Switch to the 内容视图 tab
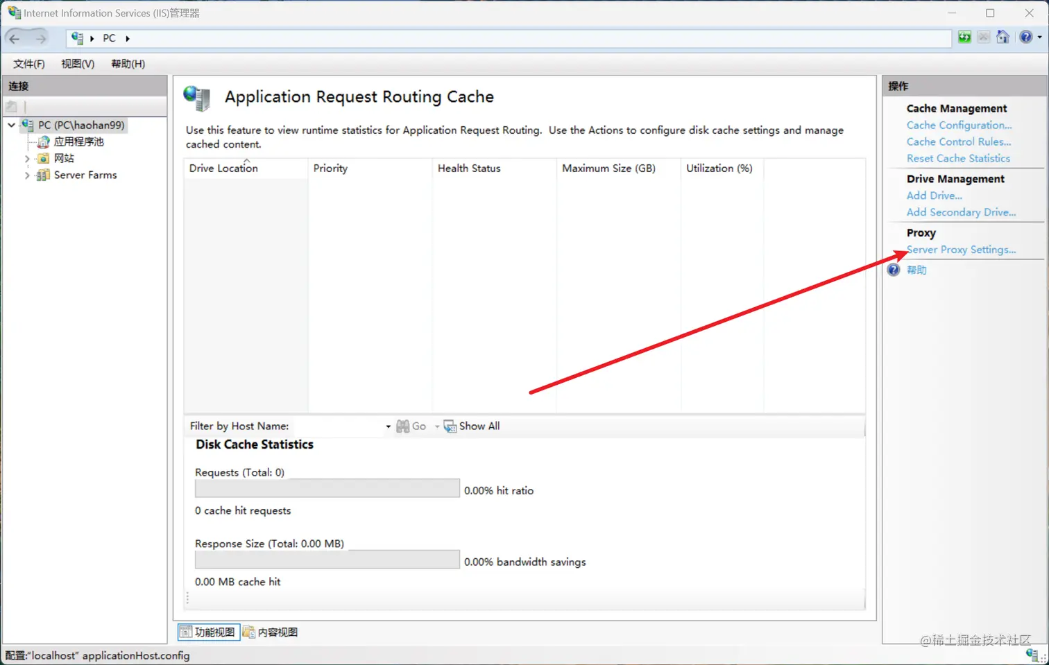The width and height of the screenshot is (1049, 665). tap(271, 632)
